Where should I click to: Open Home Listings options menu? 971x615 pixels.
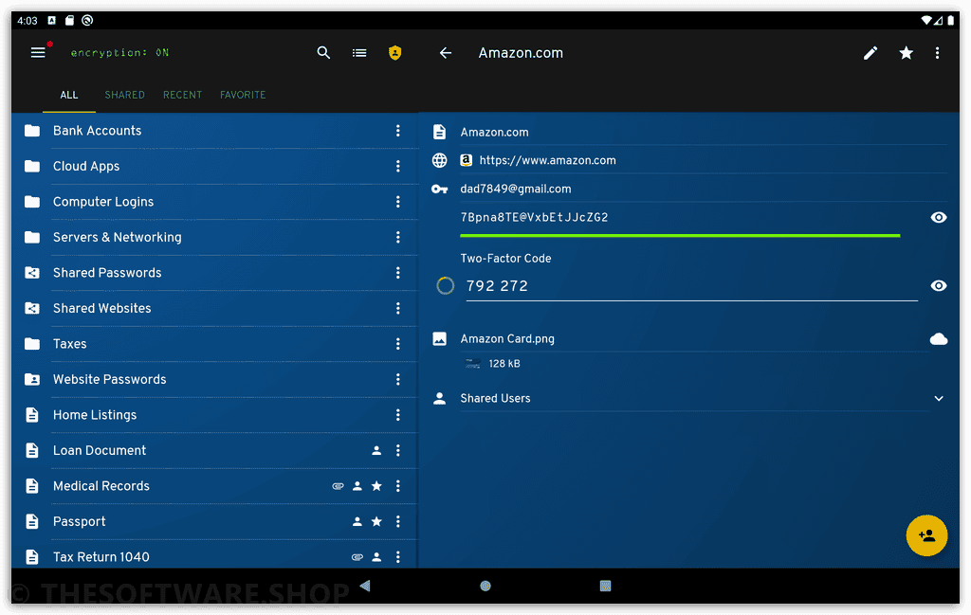click(x=397, y=415)
